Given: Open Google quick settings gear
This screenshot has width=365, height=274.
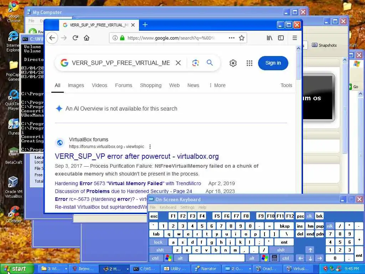Looking at the screenshot, I should (x=233, y=63).
